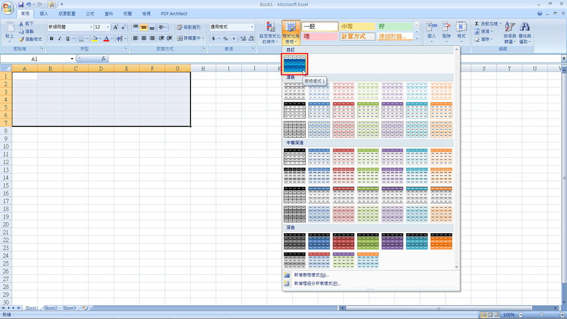Viewport: 567px width, 319px height.
Task: Toggle top vertical alignment
Action: (x=136, y=27)
